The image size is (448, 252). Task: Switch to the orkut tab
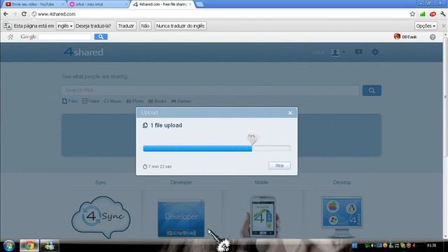[98, 4]
